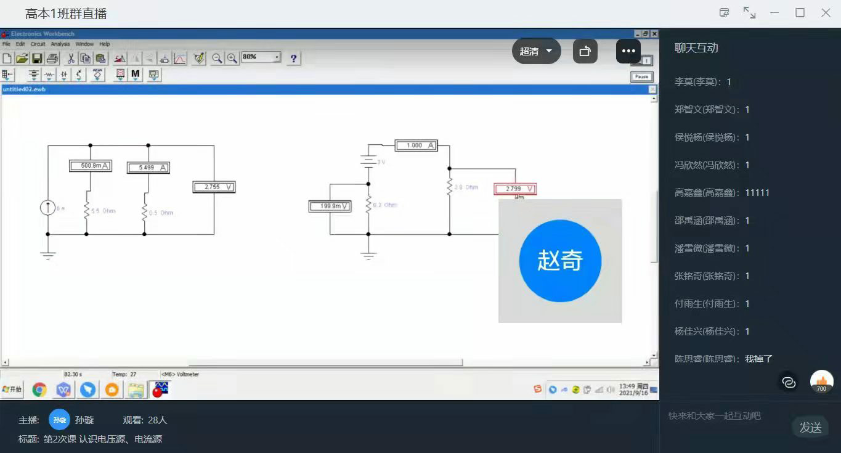Click the 发送 send button
Screen dimensions: 841x453
810,427
